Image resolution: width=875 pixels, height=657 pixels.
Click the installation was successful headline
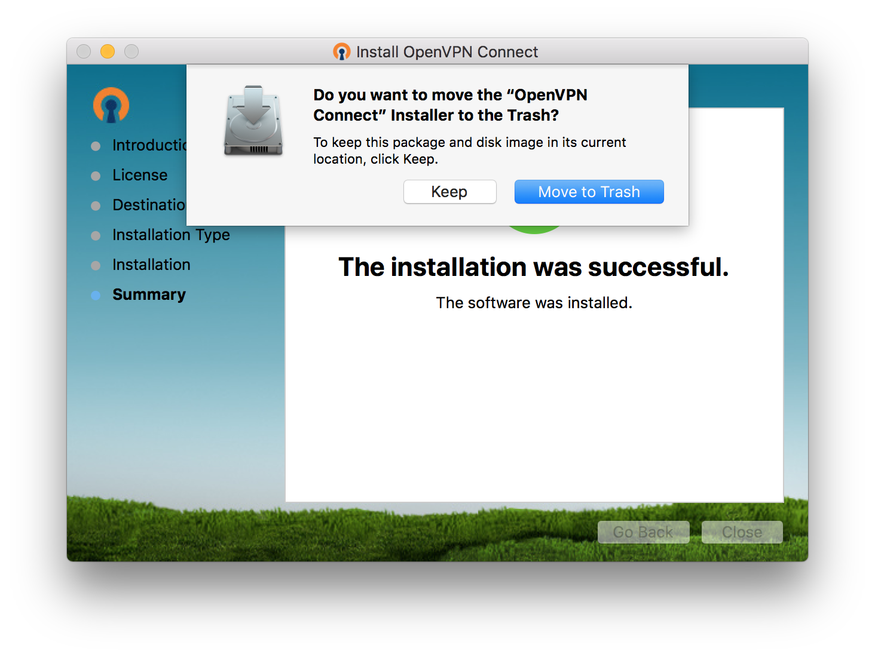(x=533, y=267)
